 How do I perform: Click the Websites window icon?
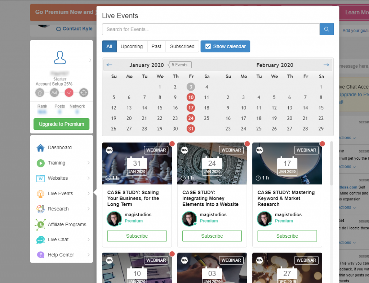(41, 178)
